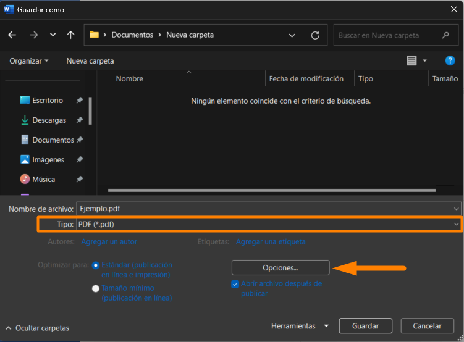Select Tamaño mínimo radio option
Screen dimensions: 464x342
[x=96, y=288]
